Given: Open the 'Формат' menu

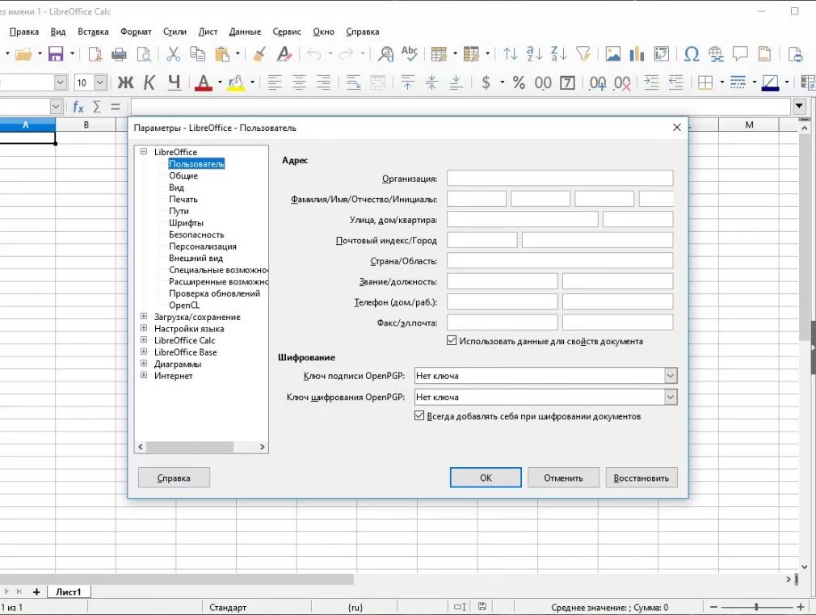Looking at the screenshot, I should [136, 32].
